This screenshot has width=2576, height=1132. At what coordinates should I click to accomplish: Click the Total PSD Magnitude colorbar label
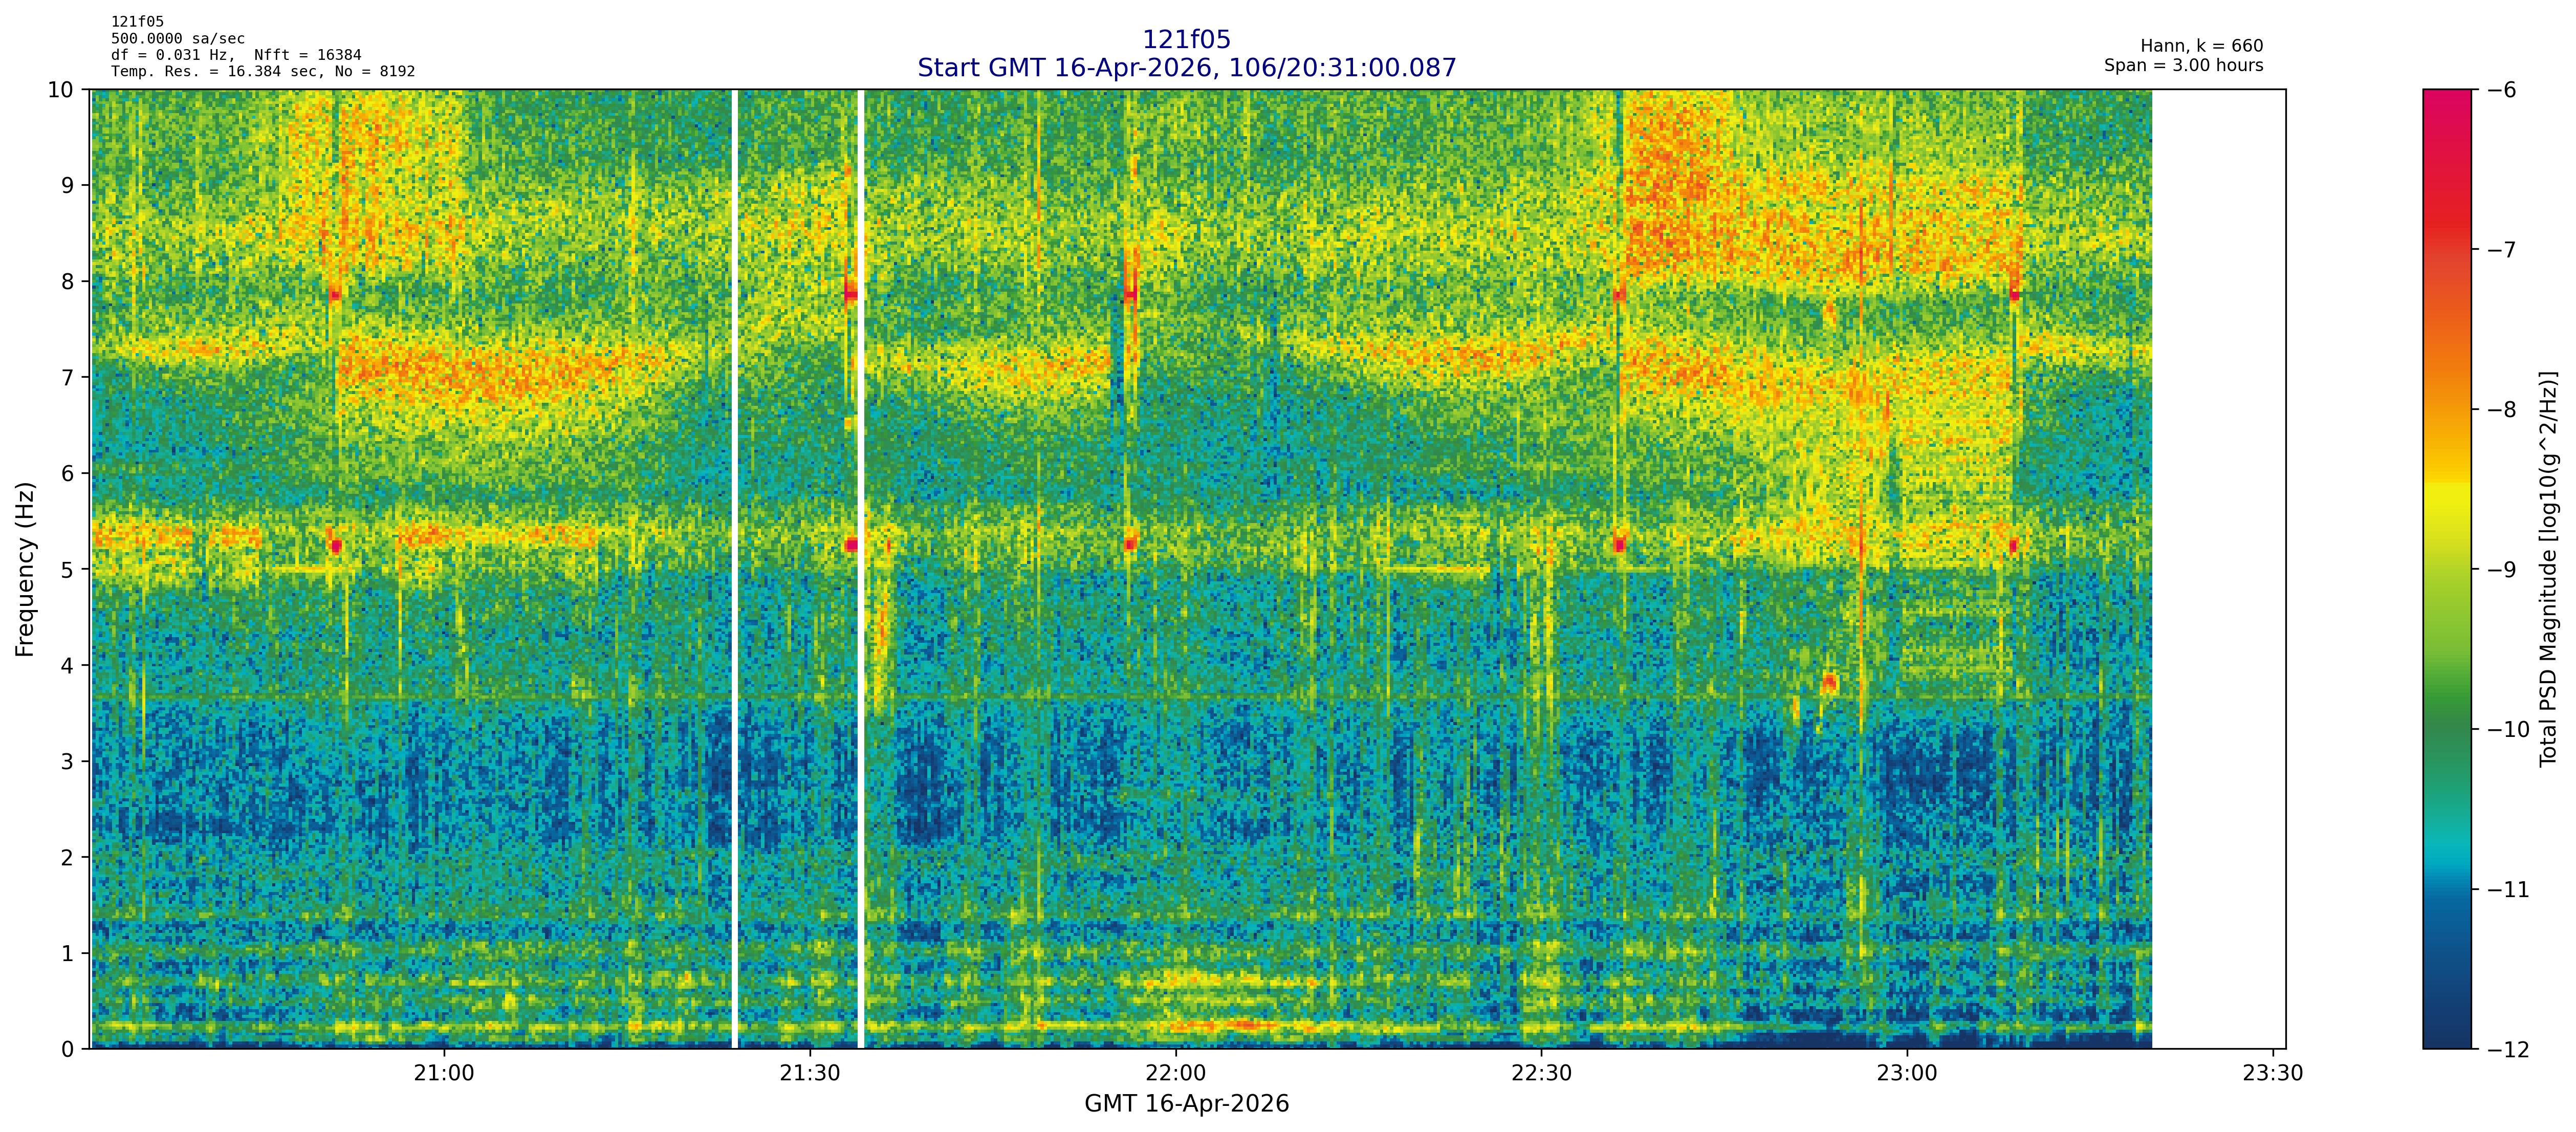2548,569
